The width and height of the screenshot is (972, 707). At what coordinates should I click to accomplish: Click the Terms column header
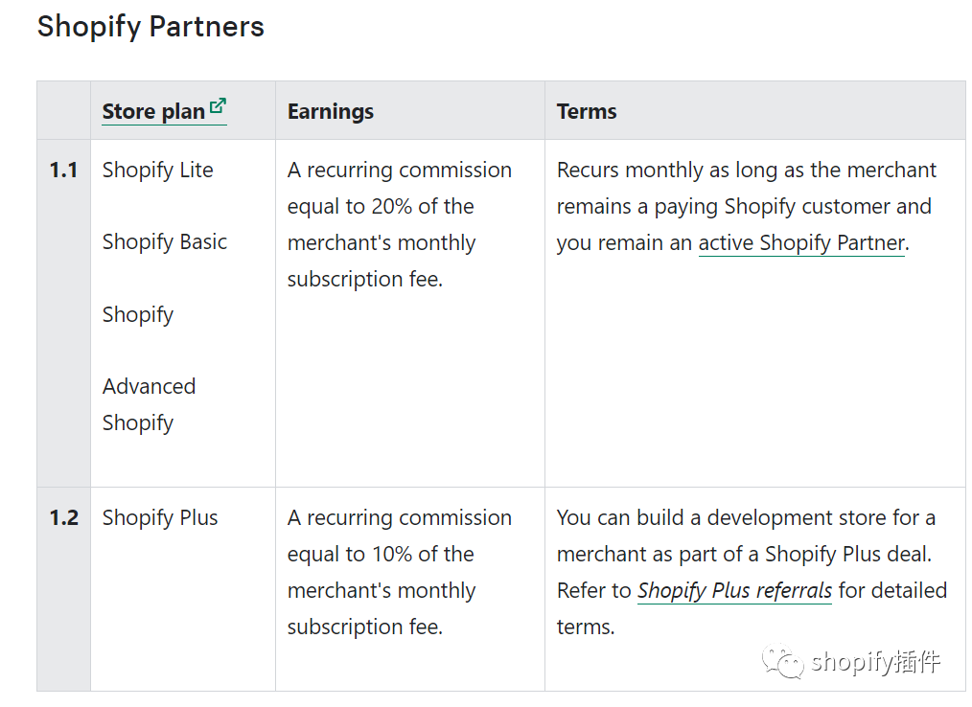point(587,111)
